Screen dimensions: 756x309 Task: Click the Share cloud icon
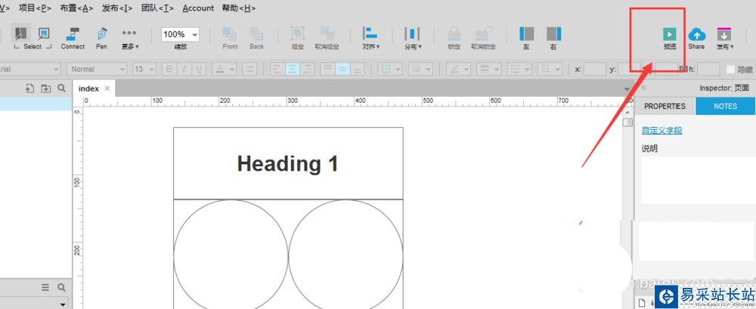[x=696, y=38]
